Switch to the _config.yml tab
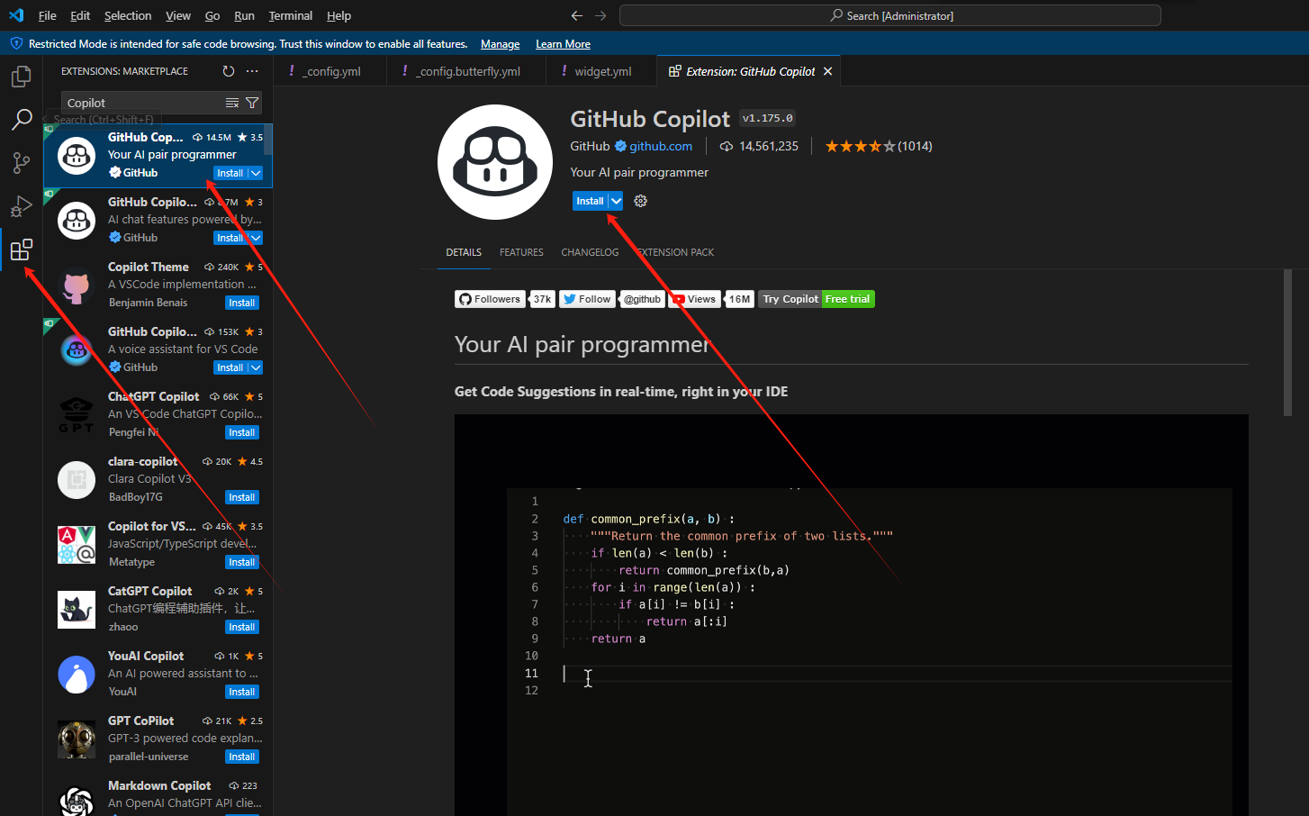 [x=330, y=71]
